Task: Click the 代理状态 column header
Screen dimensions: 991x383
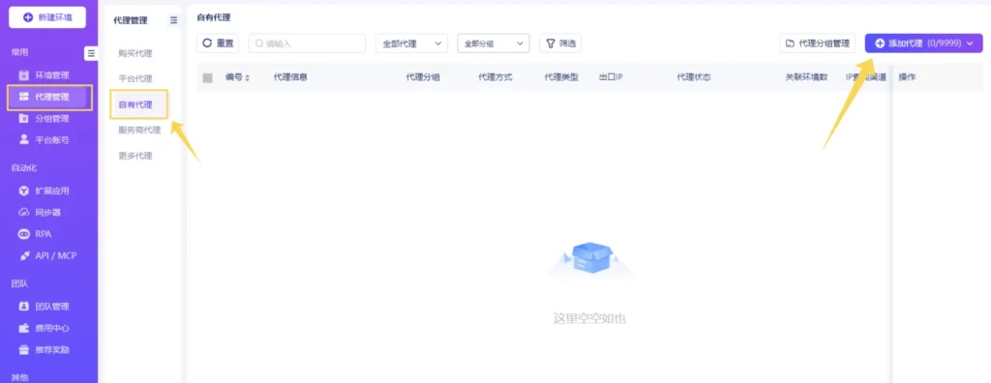Action: coord(694,77)
